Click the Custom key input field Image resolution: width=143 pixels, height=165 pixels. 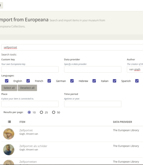point(30,69)
